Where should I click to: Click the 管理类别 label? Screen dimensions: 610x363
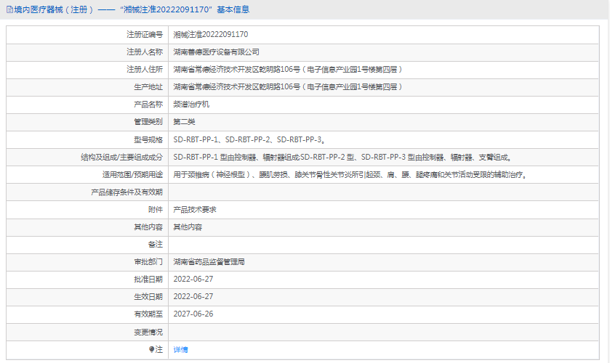pyautogui.click(x=148, y=122)
